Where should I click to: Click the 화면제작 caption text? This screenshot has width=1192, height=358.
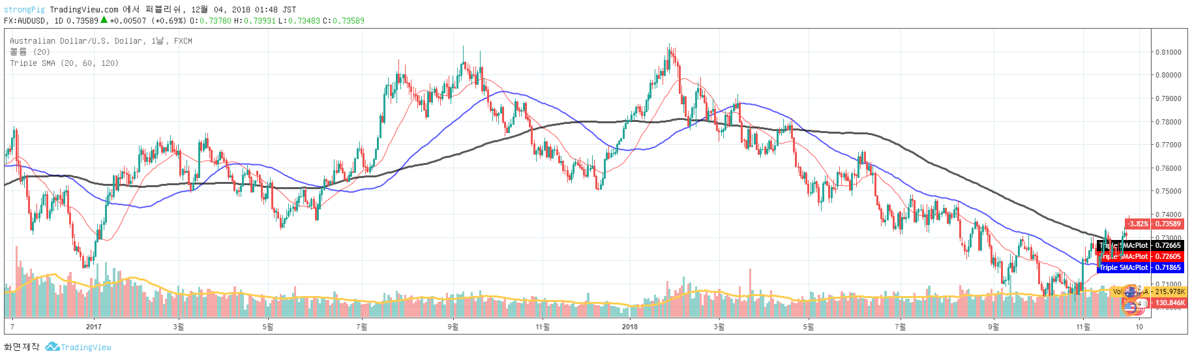click(x=22, y=347)
